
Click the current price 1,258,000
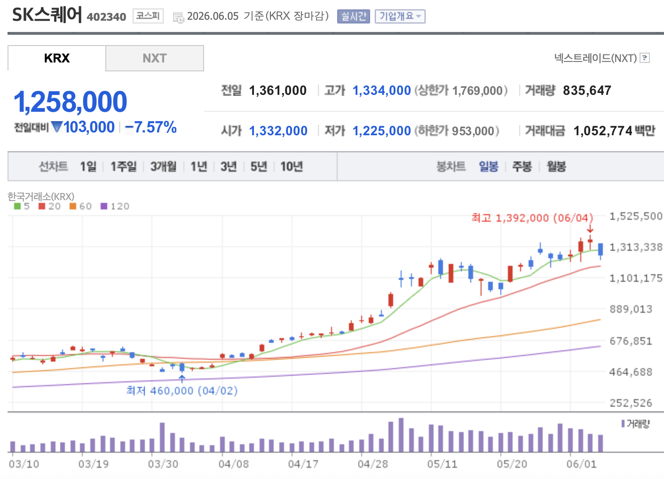[71, 102]
